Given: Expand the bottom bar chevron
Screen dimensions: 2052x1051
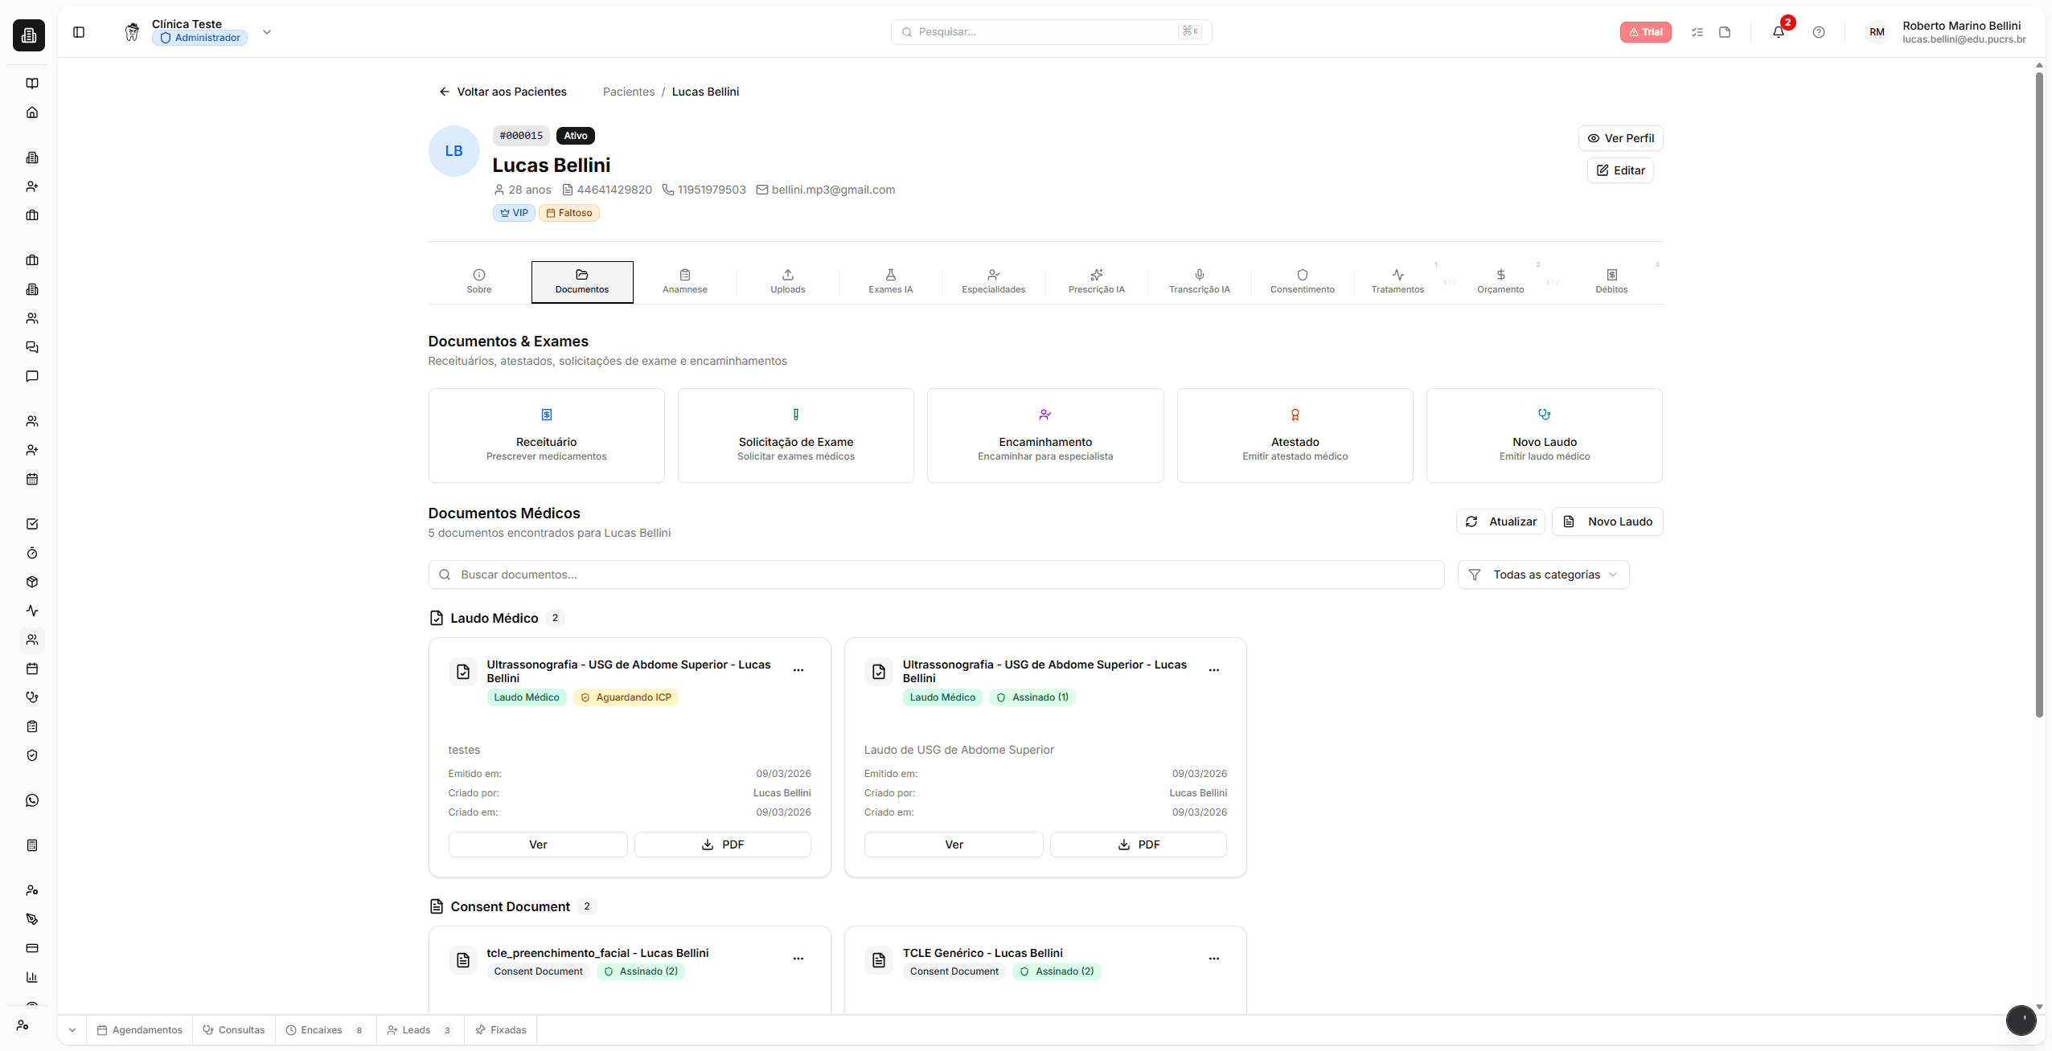Looking at the screenshot, I should (72, 1030).
